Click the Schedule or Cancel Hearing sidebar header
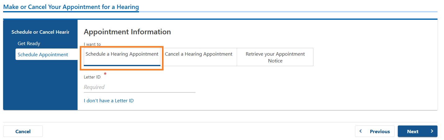This screenshot has height=140, width=444. (40, 32)
